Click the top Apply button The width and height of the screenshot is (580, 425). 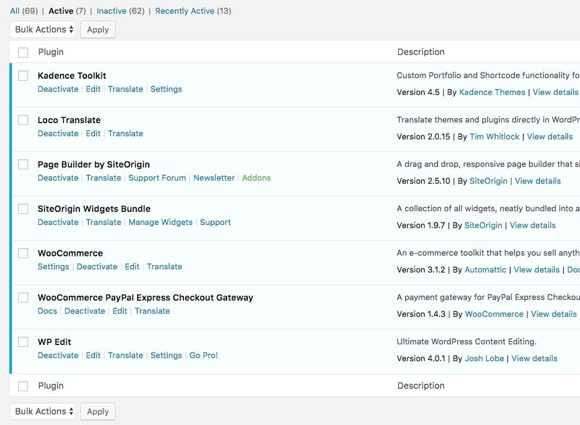click(x=98, y=29)
